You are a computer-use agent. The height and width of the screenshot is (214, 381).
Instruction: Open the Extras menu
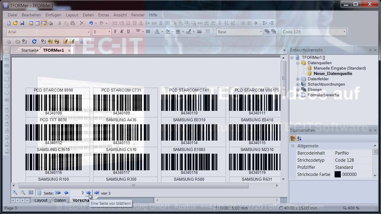(x=104, y=15)
